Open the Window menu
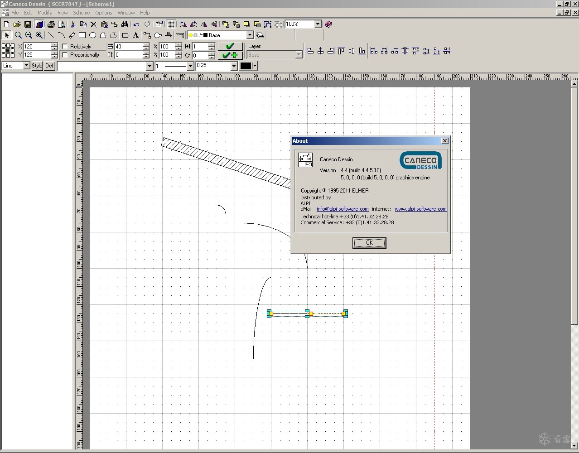579x453 pixels. point(126,13)
